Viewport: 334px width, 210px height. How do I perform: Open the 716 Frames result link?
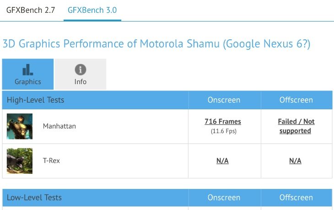coord(223,121)
